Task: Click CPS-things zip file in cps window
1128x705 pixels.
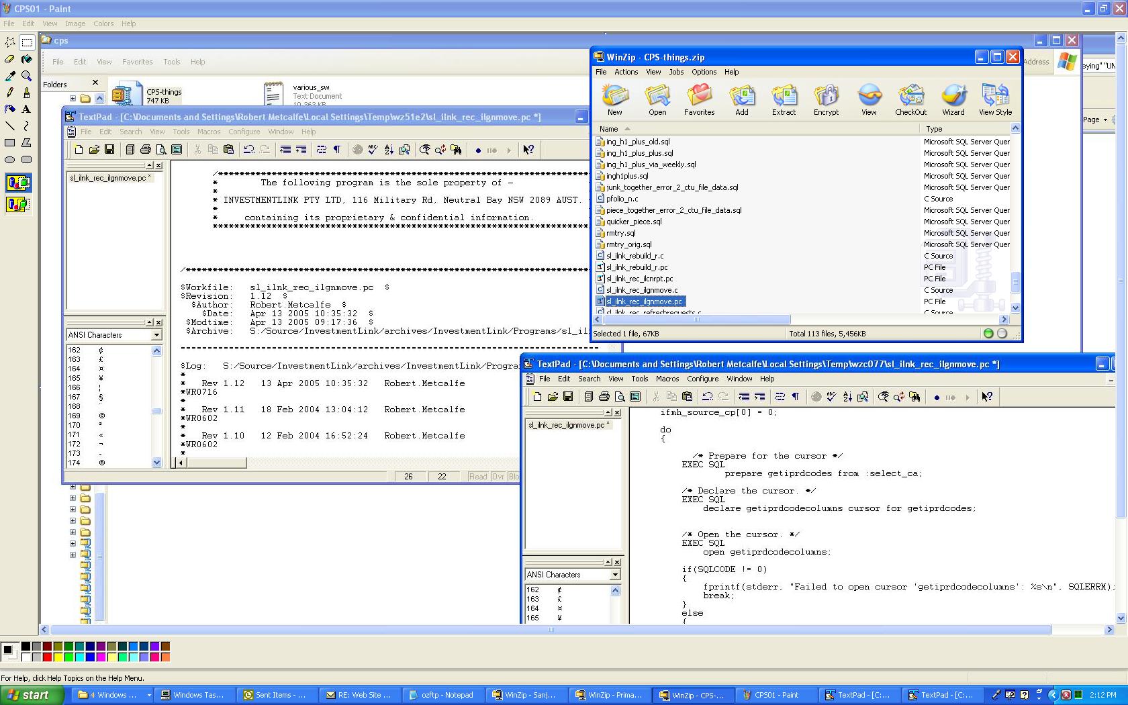Action: coord(148,95)
